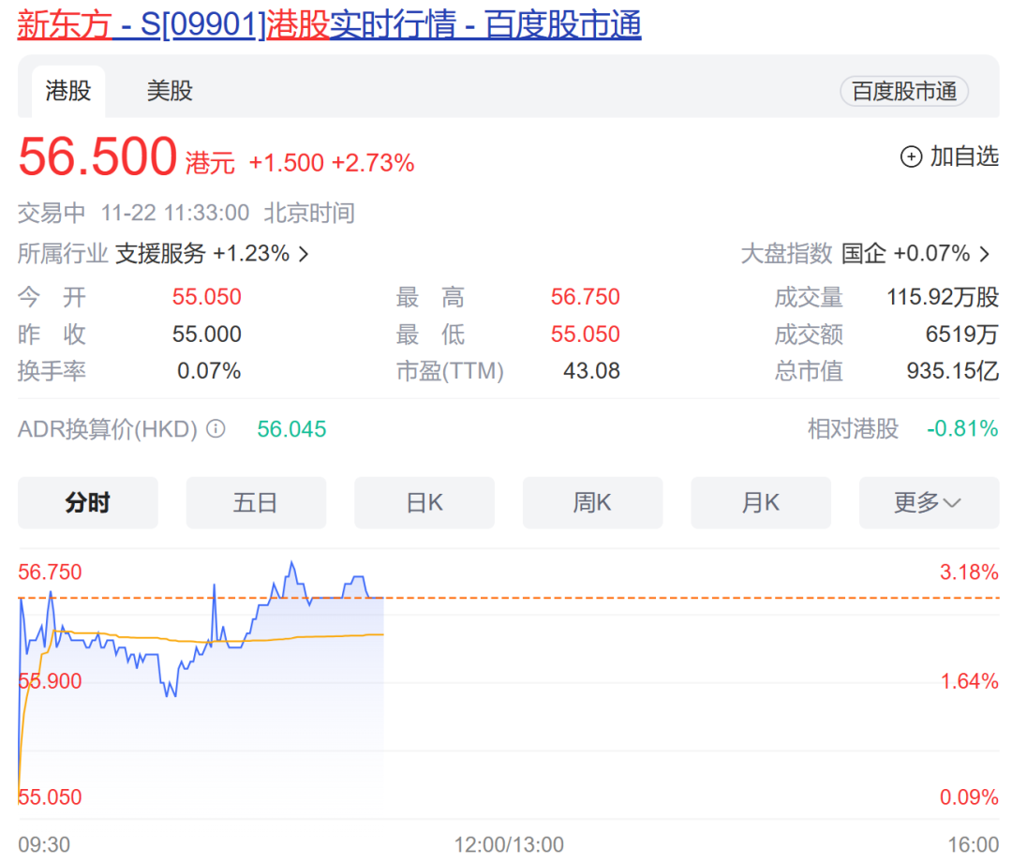Click the current price 56.500
Image resolution: width=1012 pixels, height=863 pixels.
97,156
